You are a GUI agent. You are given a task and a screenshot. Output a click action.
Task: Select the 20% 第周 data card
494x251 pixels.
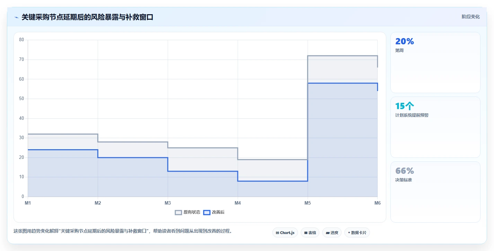[x=435, y=62]
